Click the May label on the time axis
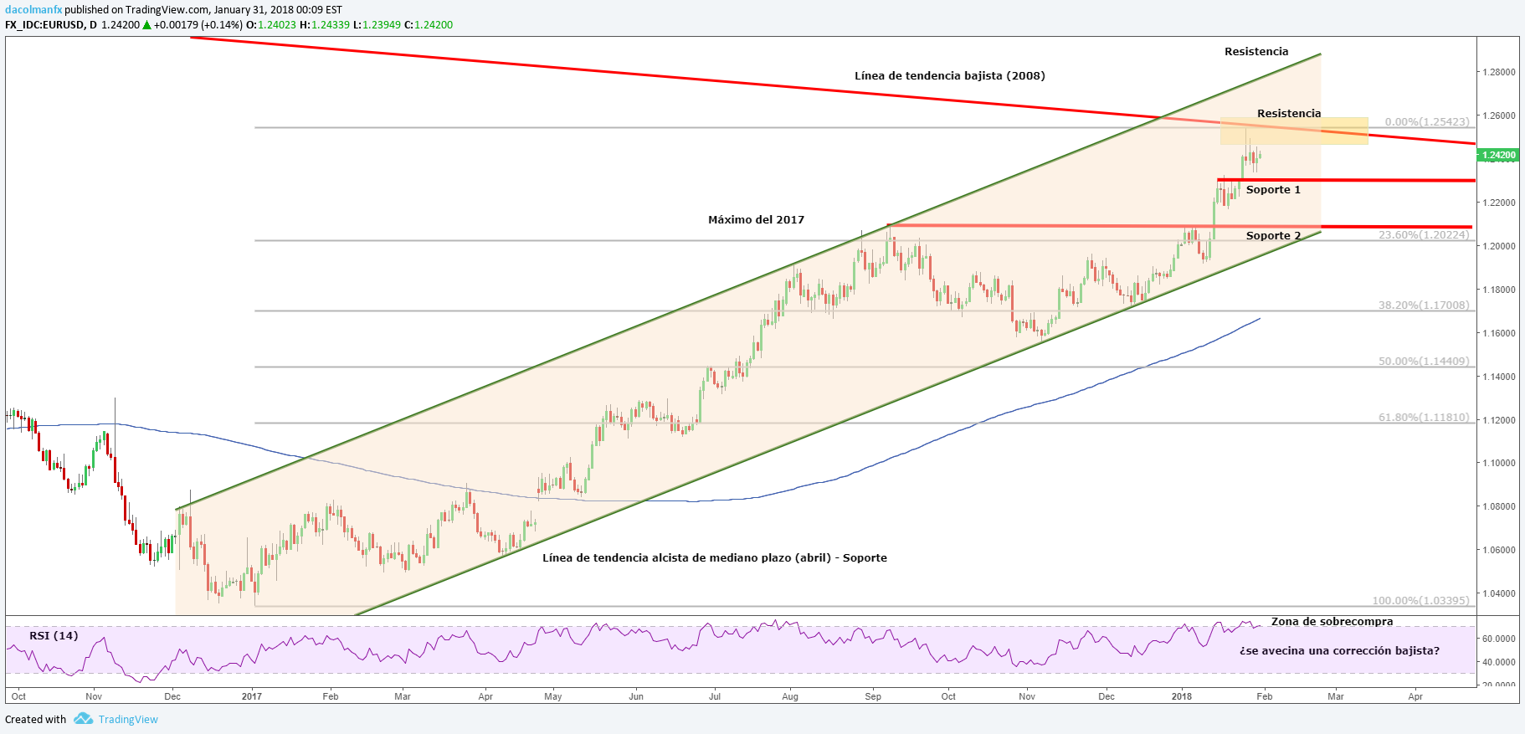The width and height of the screenshot is (1525, 734). (x=552, y=696)
